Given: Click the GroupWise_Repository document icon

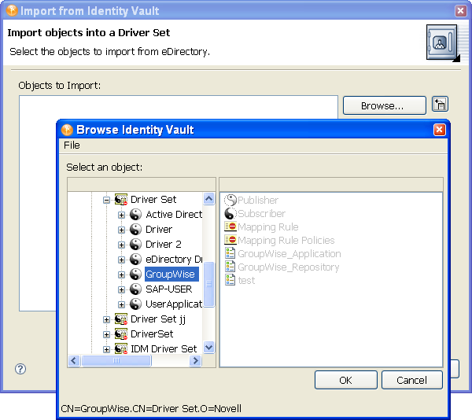Looking at the screenshot, I should pyautogui.click(x=230, y=267).
